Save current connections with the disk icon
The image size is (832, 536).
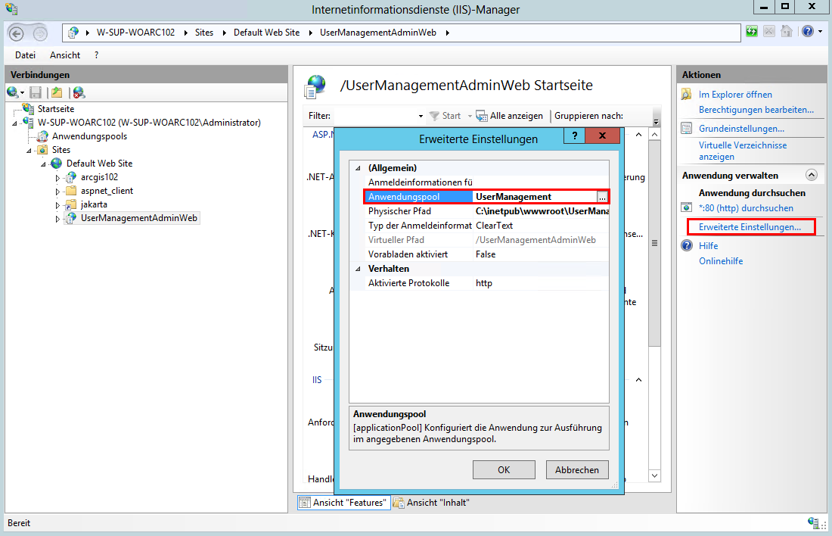[x=34, y=92]
